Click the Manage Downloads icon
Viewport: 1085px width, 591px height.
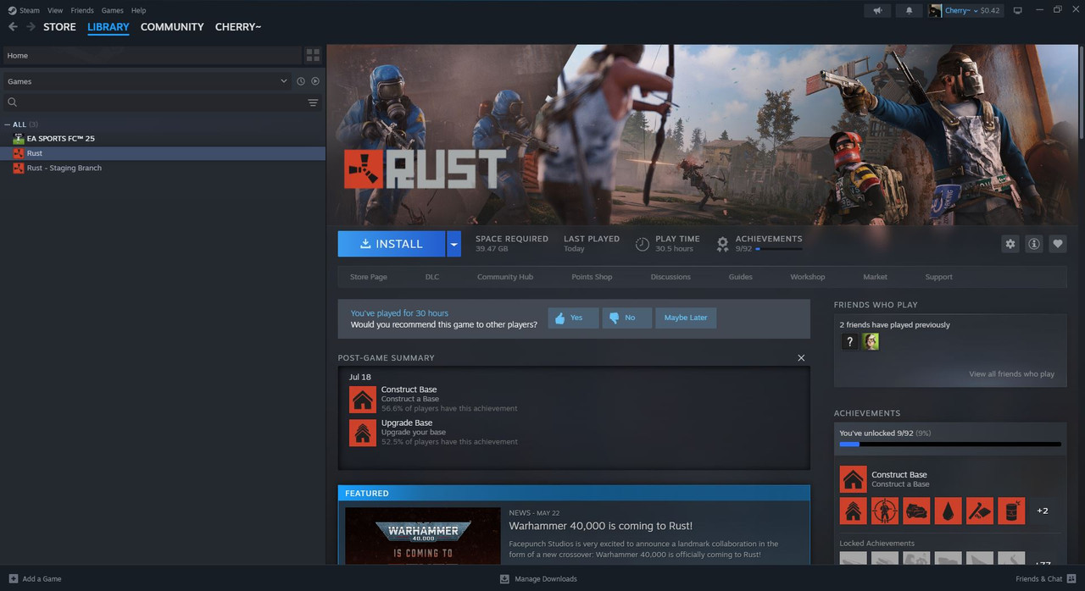[504, 578]
